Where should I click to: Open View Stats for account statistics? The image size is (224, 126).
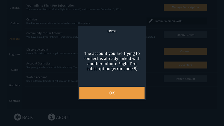tap(185, 65)
